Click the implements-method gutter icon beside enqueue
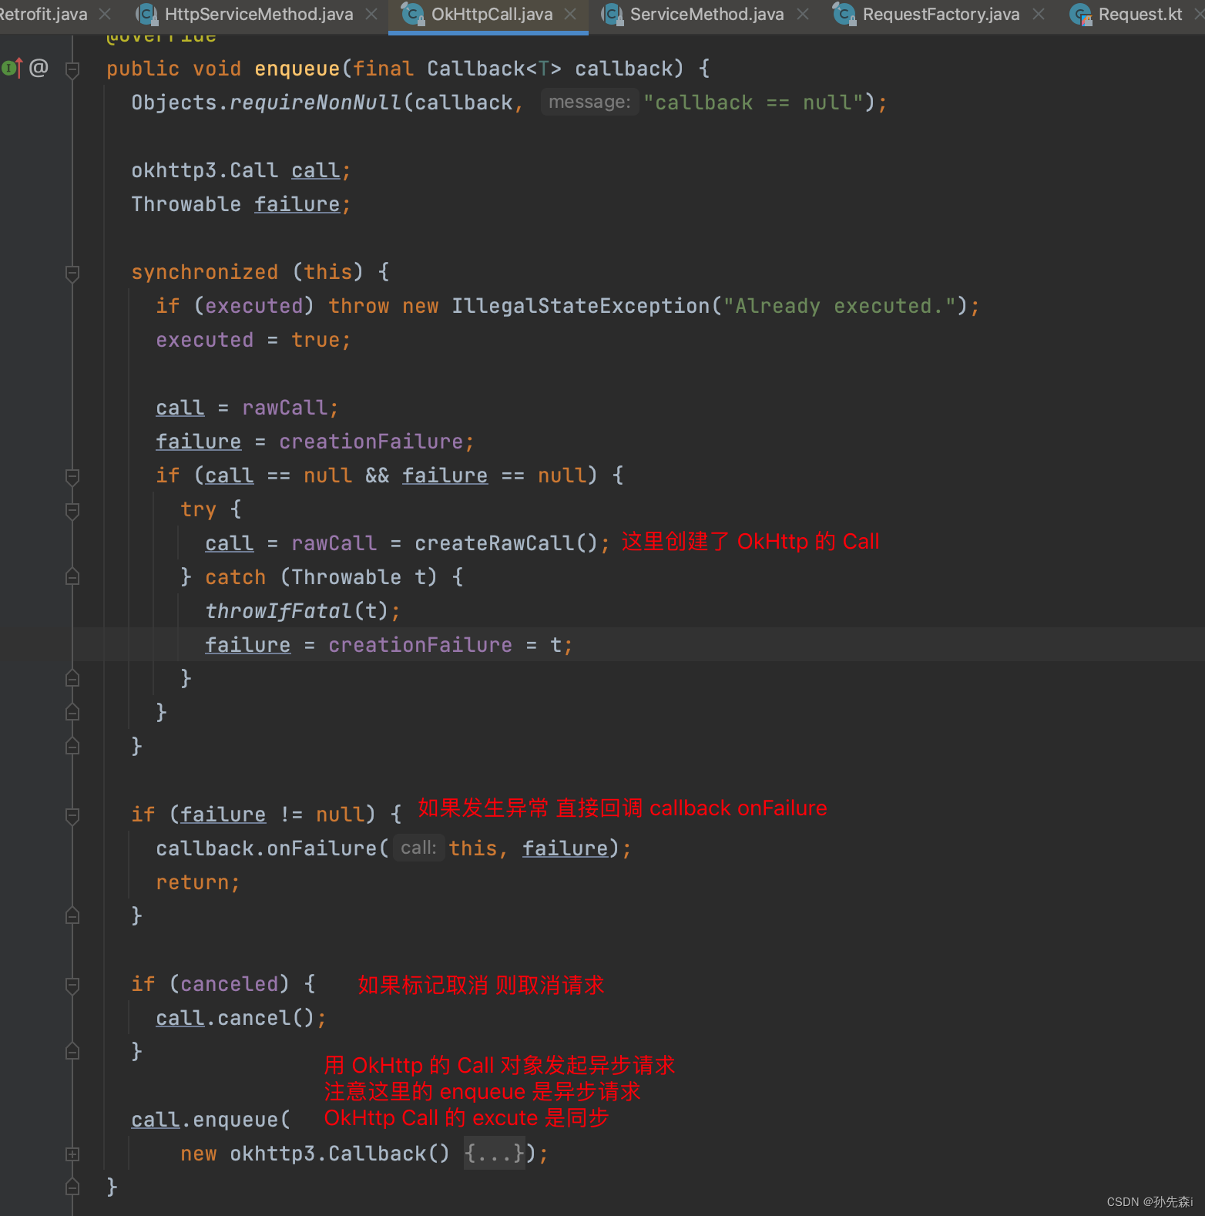The width and height of the screenshot is (1205, 1216). coord(12,69)
